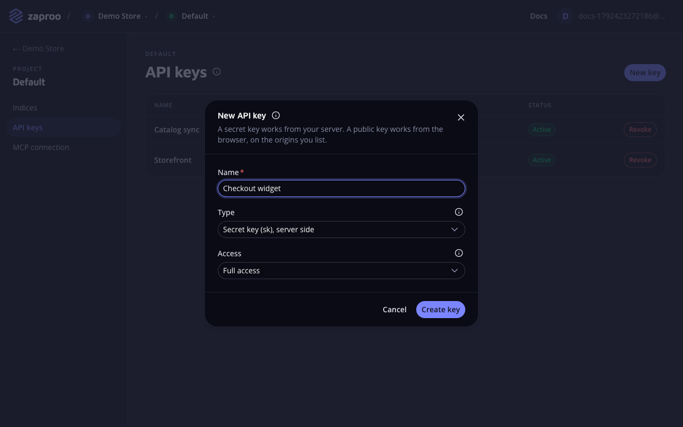
Task: Click the Create key button
Action: [x=441, y=310]
